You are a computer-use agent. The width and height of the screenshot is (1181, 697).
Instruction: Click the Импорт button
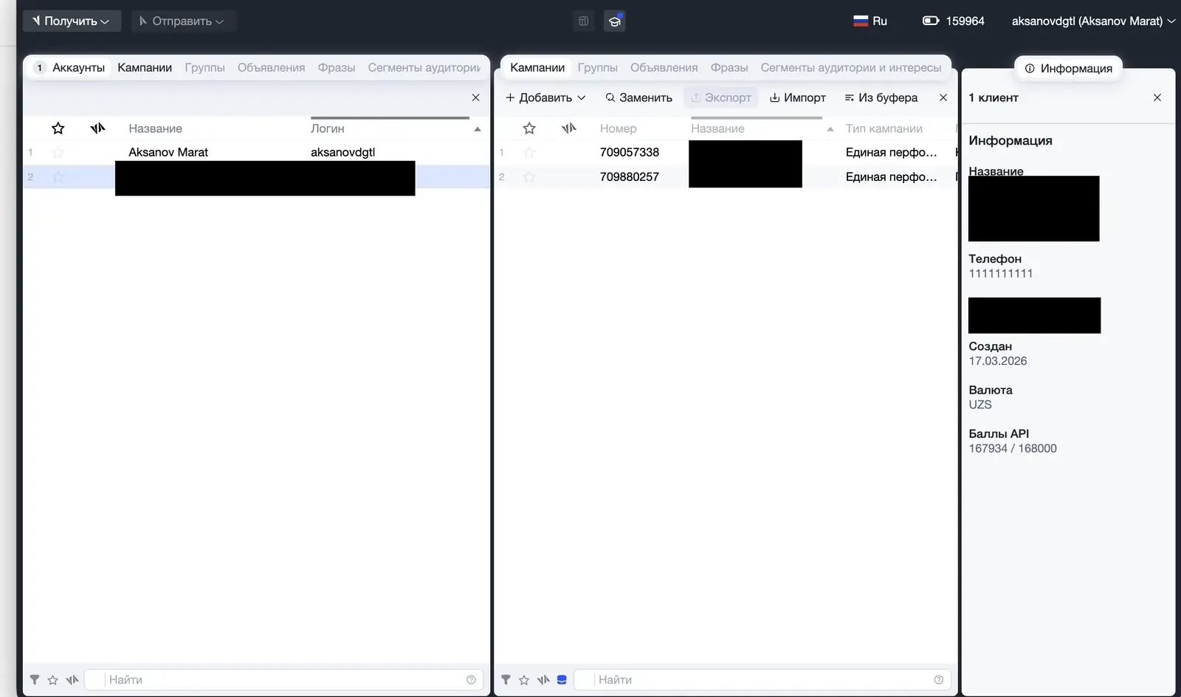[797, 97]
